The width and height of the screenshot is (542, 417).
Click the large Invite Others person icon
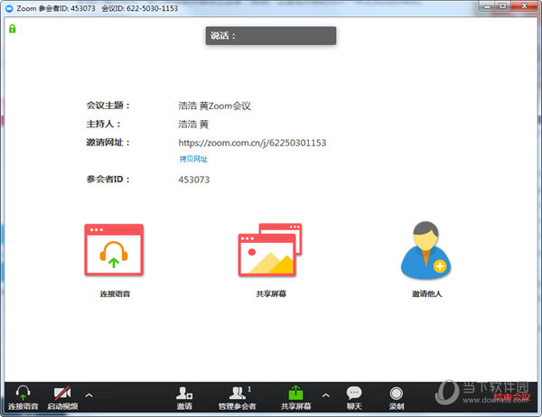coord(425,250)
